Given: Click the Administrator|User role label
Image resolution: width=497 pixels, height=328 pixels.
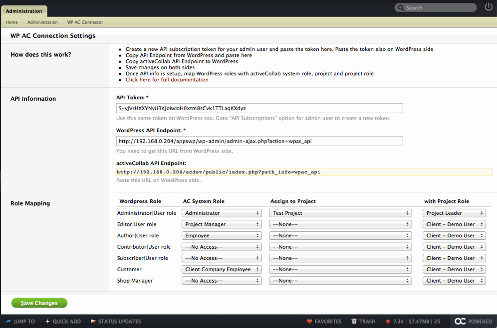Looking at the screenshot, I should coord(146,213).
